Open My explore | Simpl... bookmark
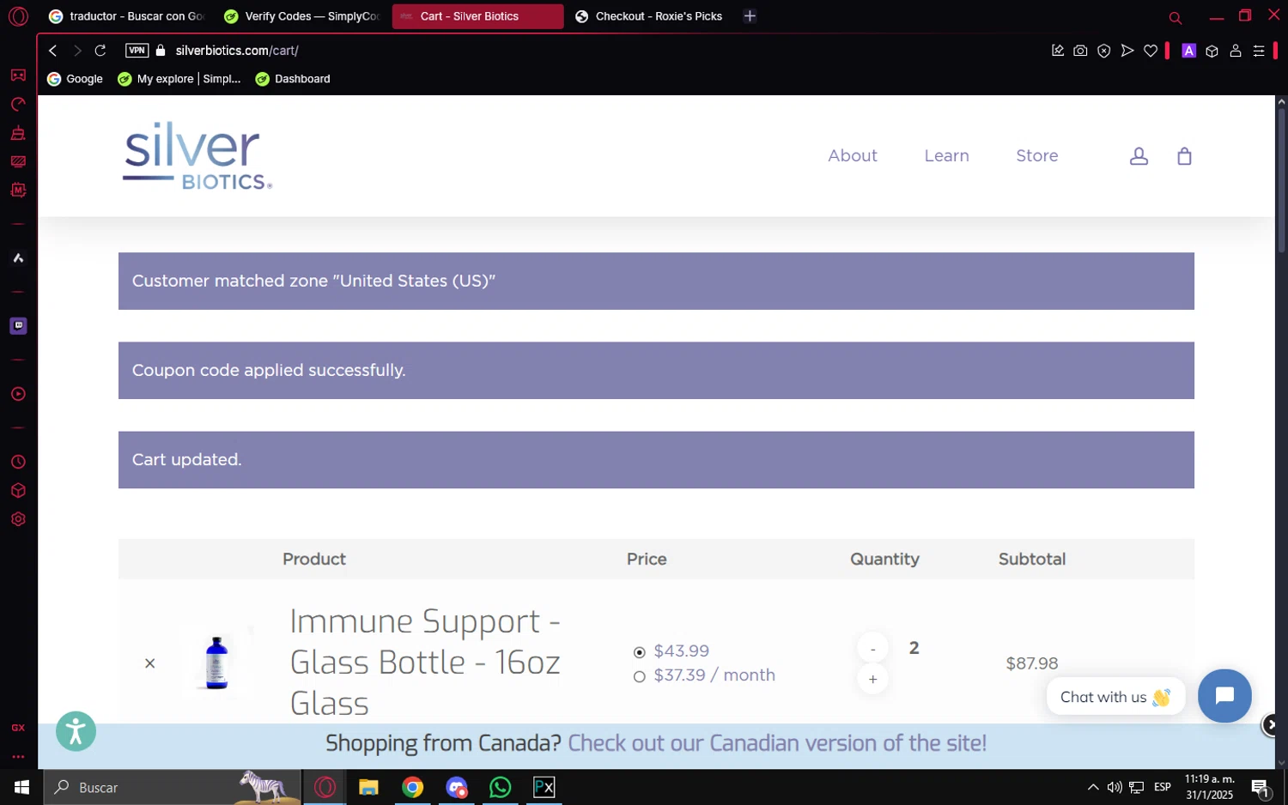The width and height of the screenshot is (1288, 805). point(179,79)
